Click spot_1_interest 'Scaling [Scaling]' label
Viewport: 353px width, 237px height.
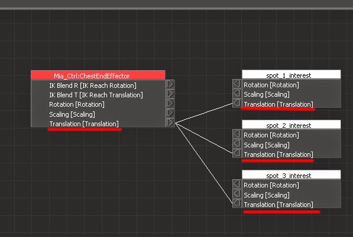(267, 94)
